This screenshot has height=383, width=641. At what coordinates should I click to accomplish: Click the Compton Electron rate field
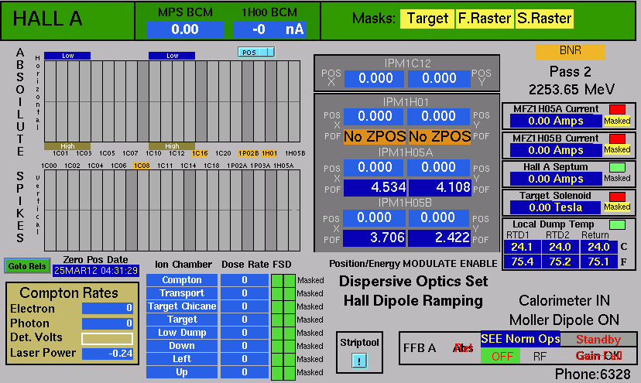107,308
